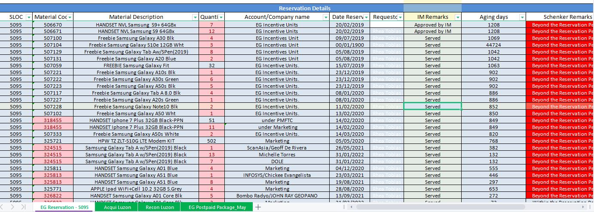The height and width of the screenshot is (212, 594).
Task: Open the Material Description filter dropdown
Action: pos(196,17)
